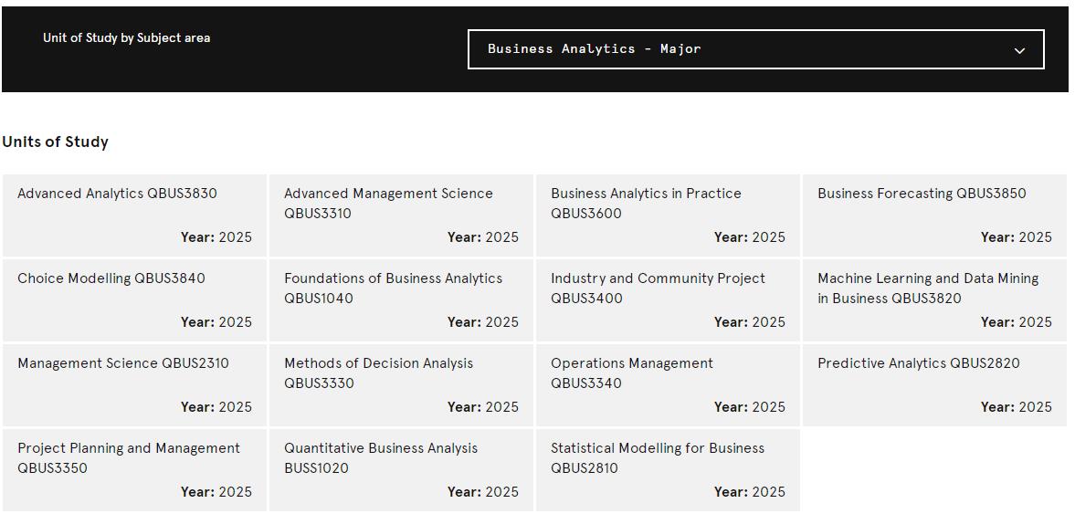Open Advanced Analytics QBUS3830 unit
This screenshot has width=1075, height=514.
134,215
